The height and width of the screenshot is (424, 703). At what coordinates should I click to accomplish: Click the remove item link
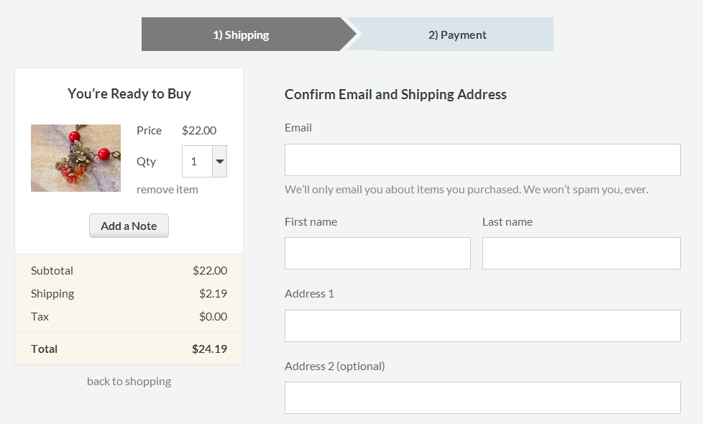click(167, 190)
